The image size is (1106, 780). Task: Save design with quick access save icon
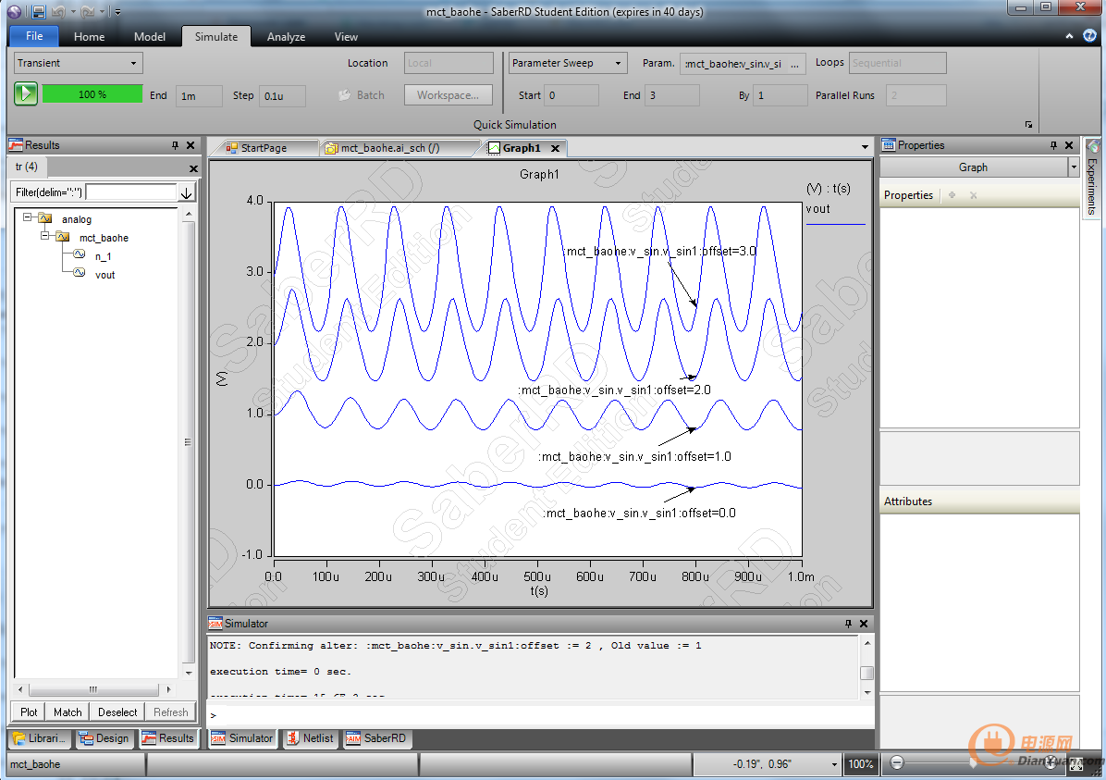[x=39, y=11]
